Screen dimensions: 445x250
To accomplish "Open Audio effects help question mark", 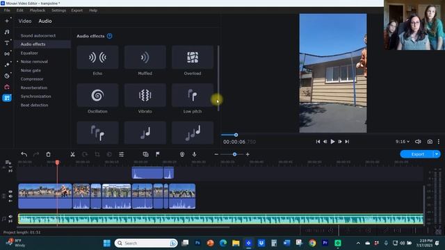I will click(110, 36).
